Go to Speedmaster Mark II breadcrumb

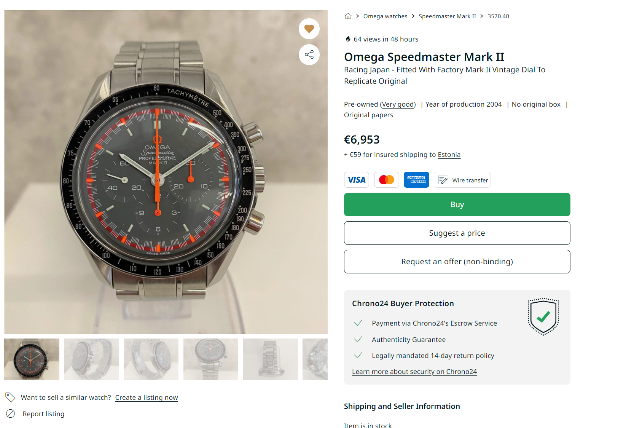tap(447, 16)
